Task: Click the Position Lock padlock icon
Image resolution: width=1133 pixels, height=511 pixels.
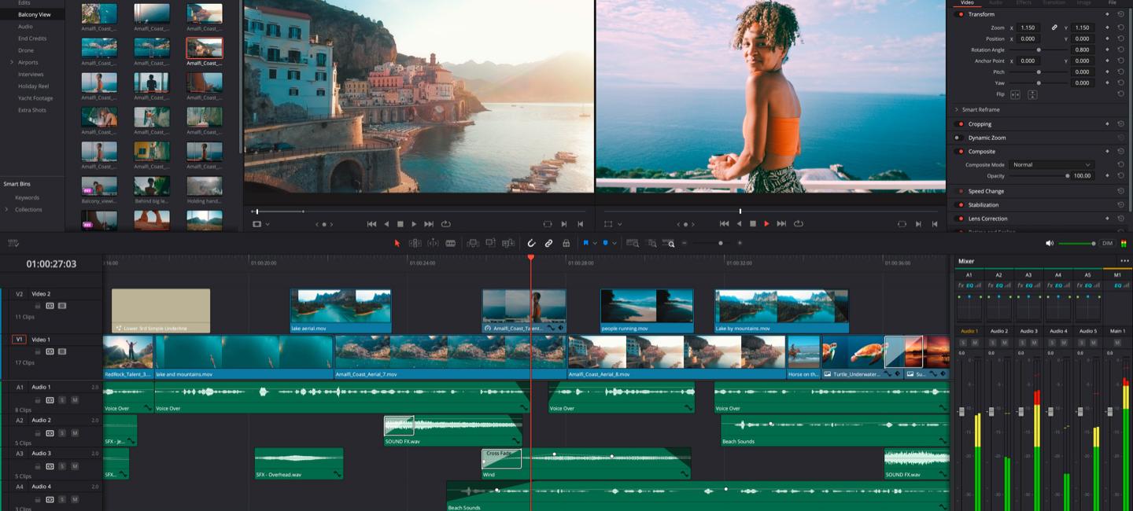Action: (x=566, y=244)
